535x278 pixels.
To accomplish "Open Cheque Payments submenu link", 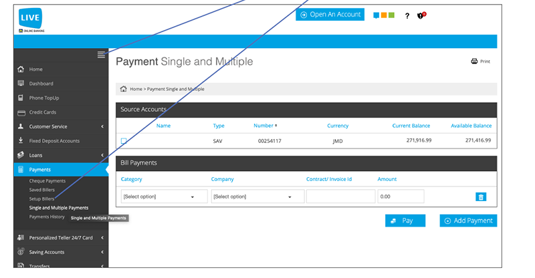I will [x=47, y=181].
